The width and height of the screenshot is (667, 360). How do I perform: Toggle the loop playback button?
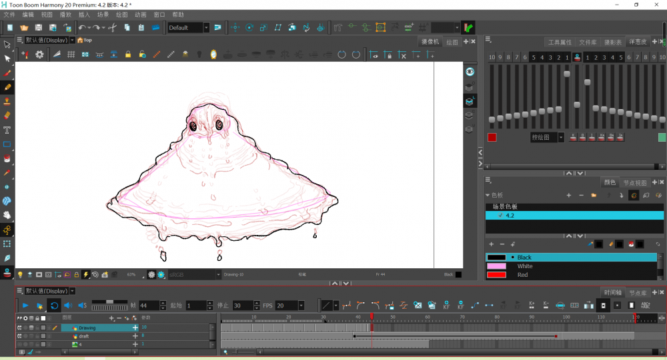coord(54,305)
